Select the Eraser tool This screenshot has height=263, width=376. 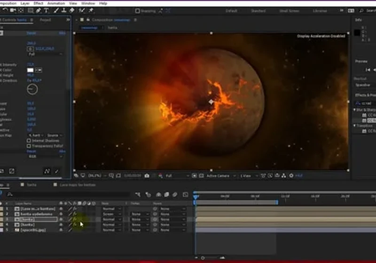coord(72,10)
